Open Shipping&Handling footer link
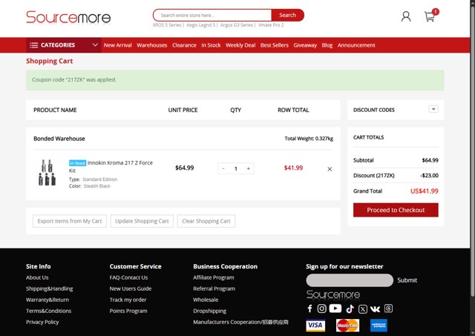Viewport: 475px width, 336px height. point(50,289)
